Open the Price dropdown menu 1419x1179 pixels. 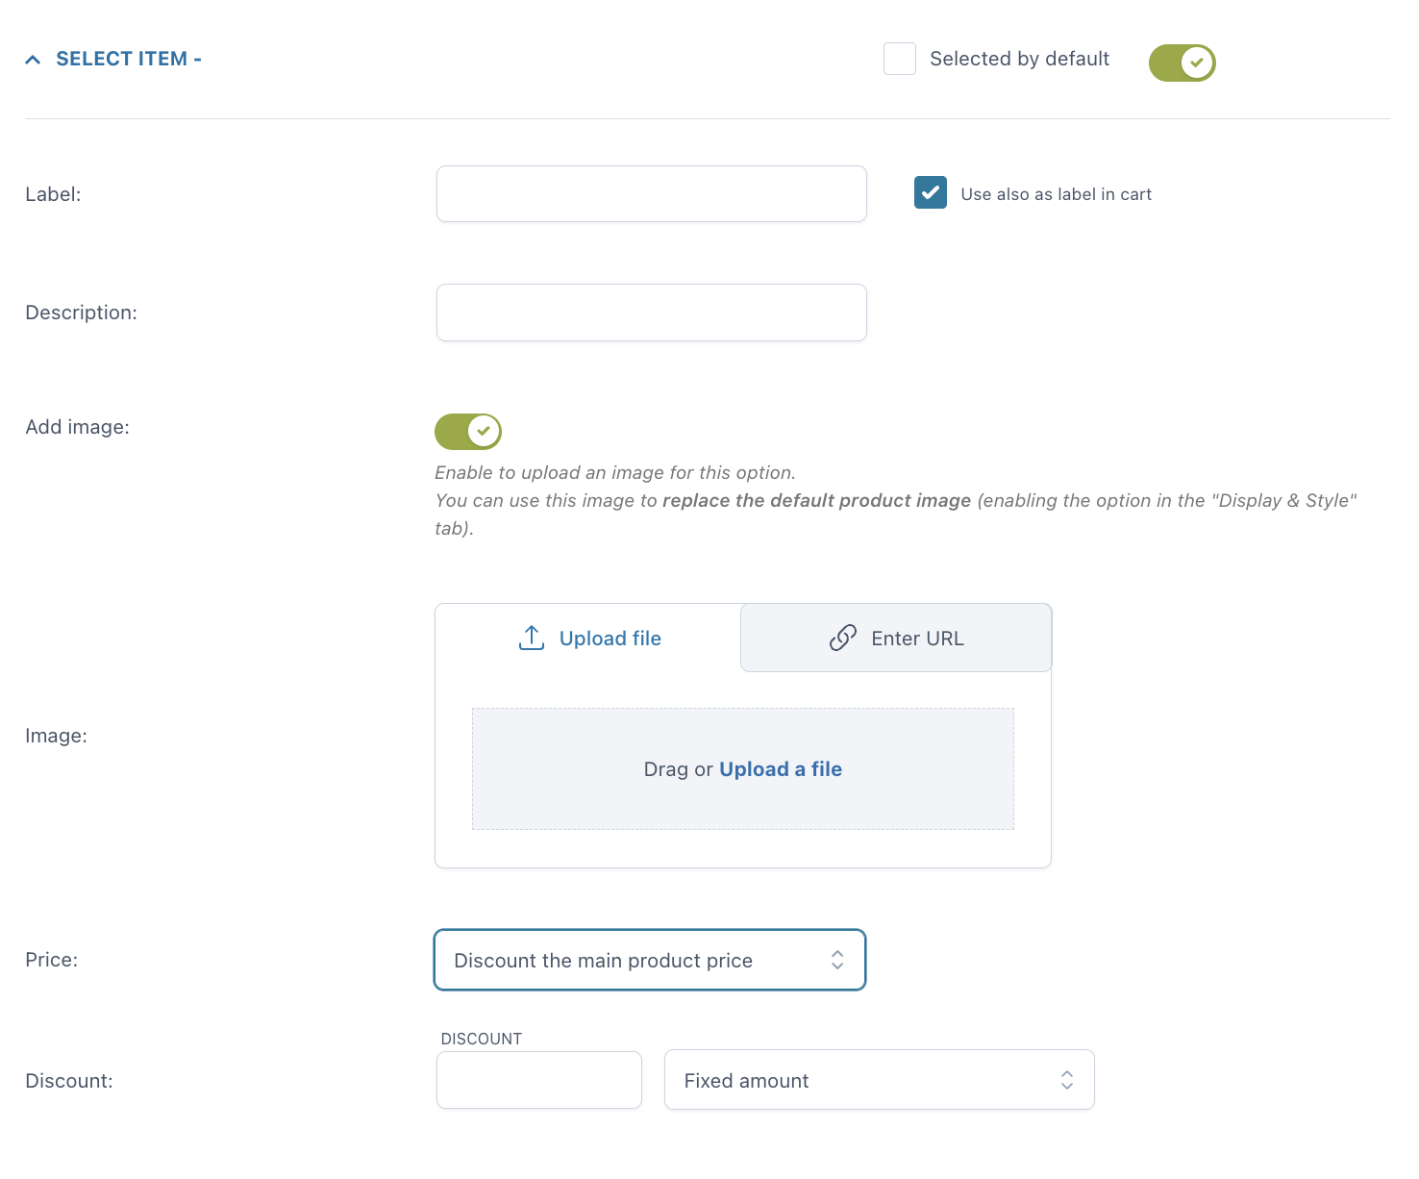649,960
